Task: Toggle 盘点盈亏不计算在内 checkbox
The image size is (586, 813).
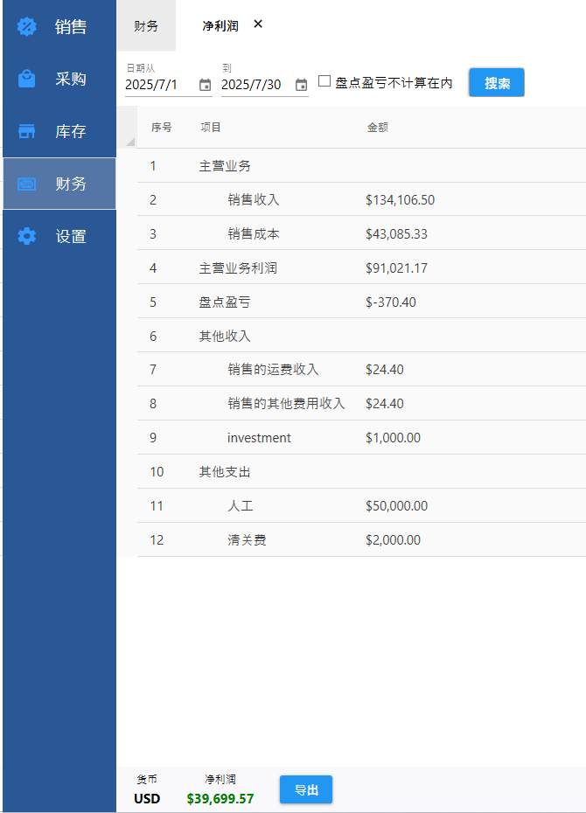Action: 324,81
